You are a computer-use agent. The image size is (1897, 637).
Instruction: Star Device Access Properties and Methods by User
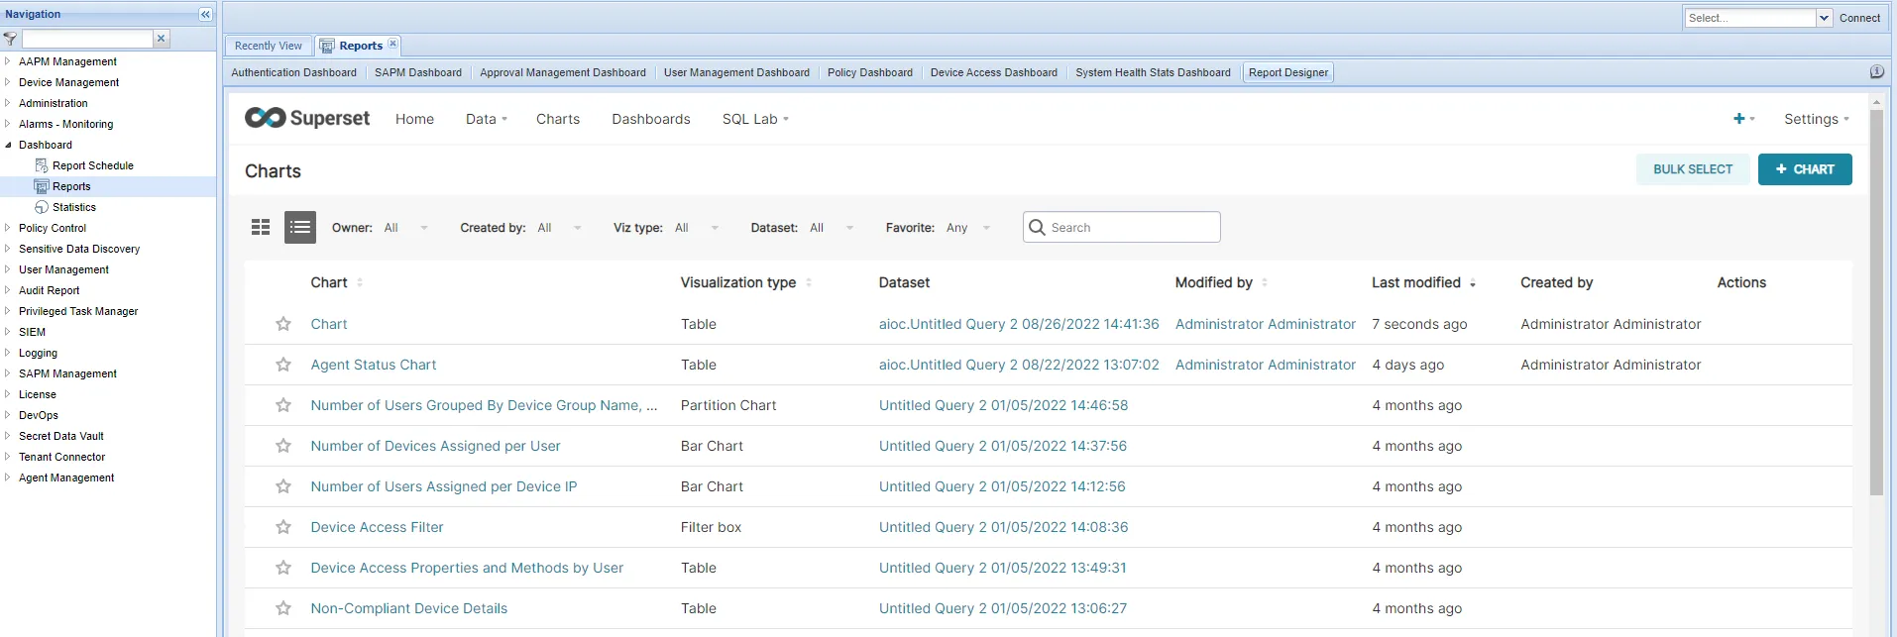[283, 568]
